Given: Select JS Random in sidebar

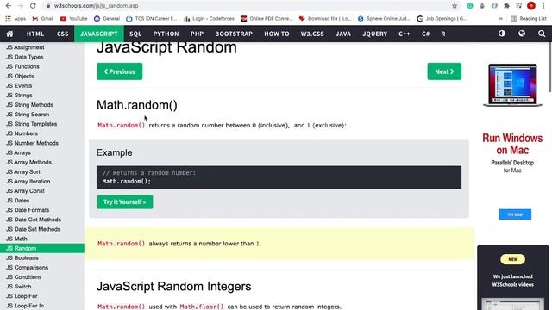Looking at the screenshot, I should coord(42,248).
